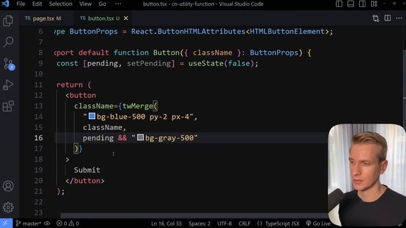The image size is (406, 228).
Task: Switch branch via master* status item
Action: [x=28, y=224]
